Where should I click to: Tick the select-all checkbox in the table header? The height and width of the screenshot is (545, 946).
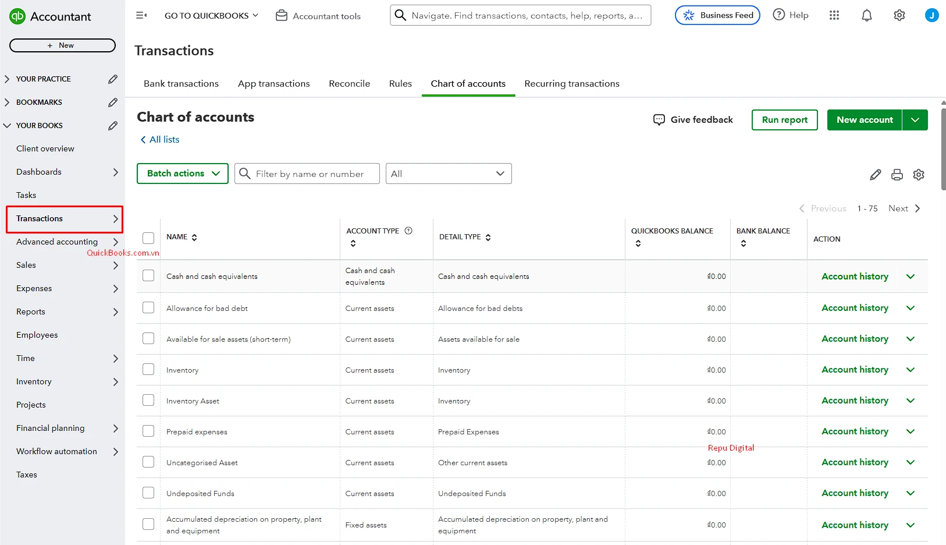[148, 238]
